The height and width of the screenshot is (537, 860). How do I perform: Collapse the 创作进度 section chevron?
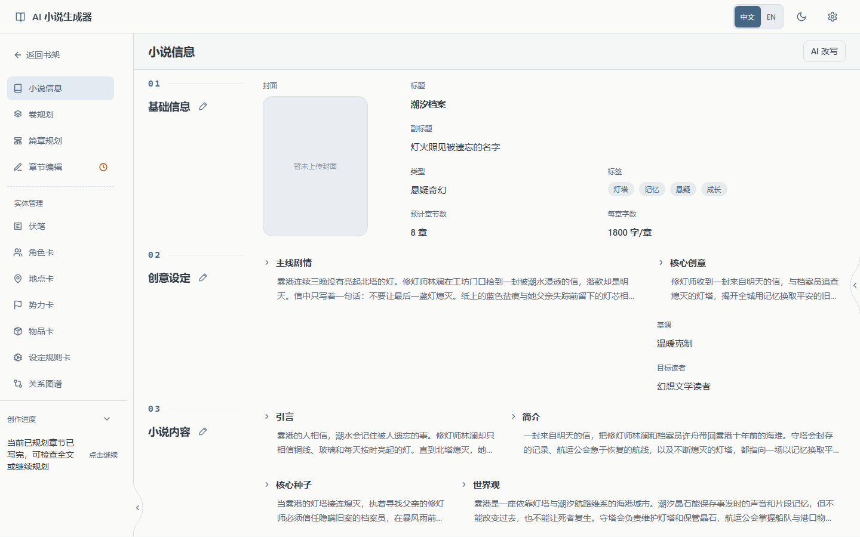coord(107,419)
